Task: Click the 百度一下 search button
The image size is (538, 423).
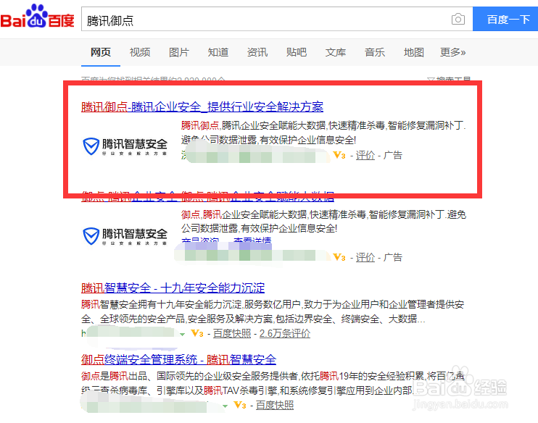Action: click(x=505, y=19)
